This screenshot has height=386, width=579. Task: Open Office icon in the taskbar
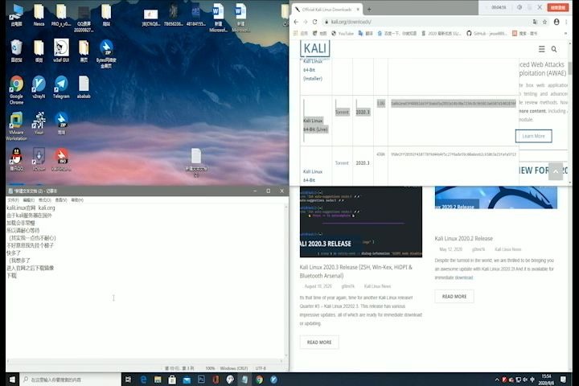(x=216, y=380)
